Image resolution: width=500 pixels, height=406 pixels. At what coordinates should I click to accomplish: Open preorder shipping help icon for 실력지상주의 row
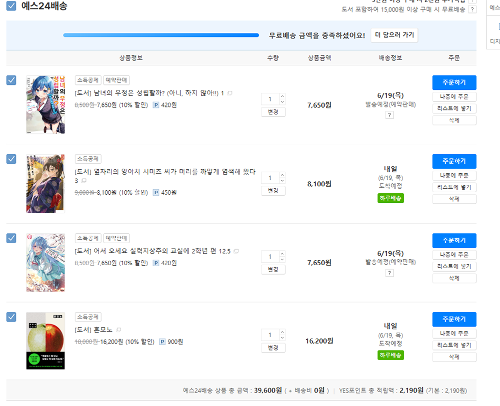(389, 273)
